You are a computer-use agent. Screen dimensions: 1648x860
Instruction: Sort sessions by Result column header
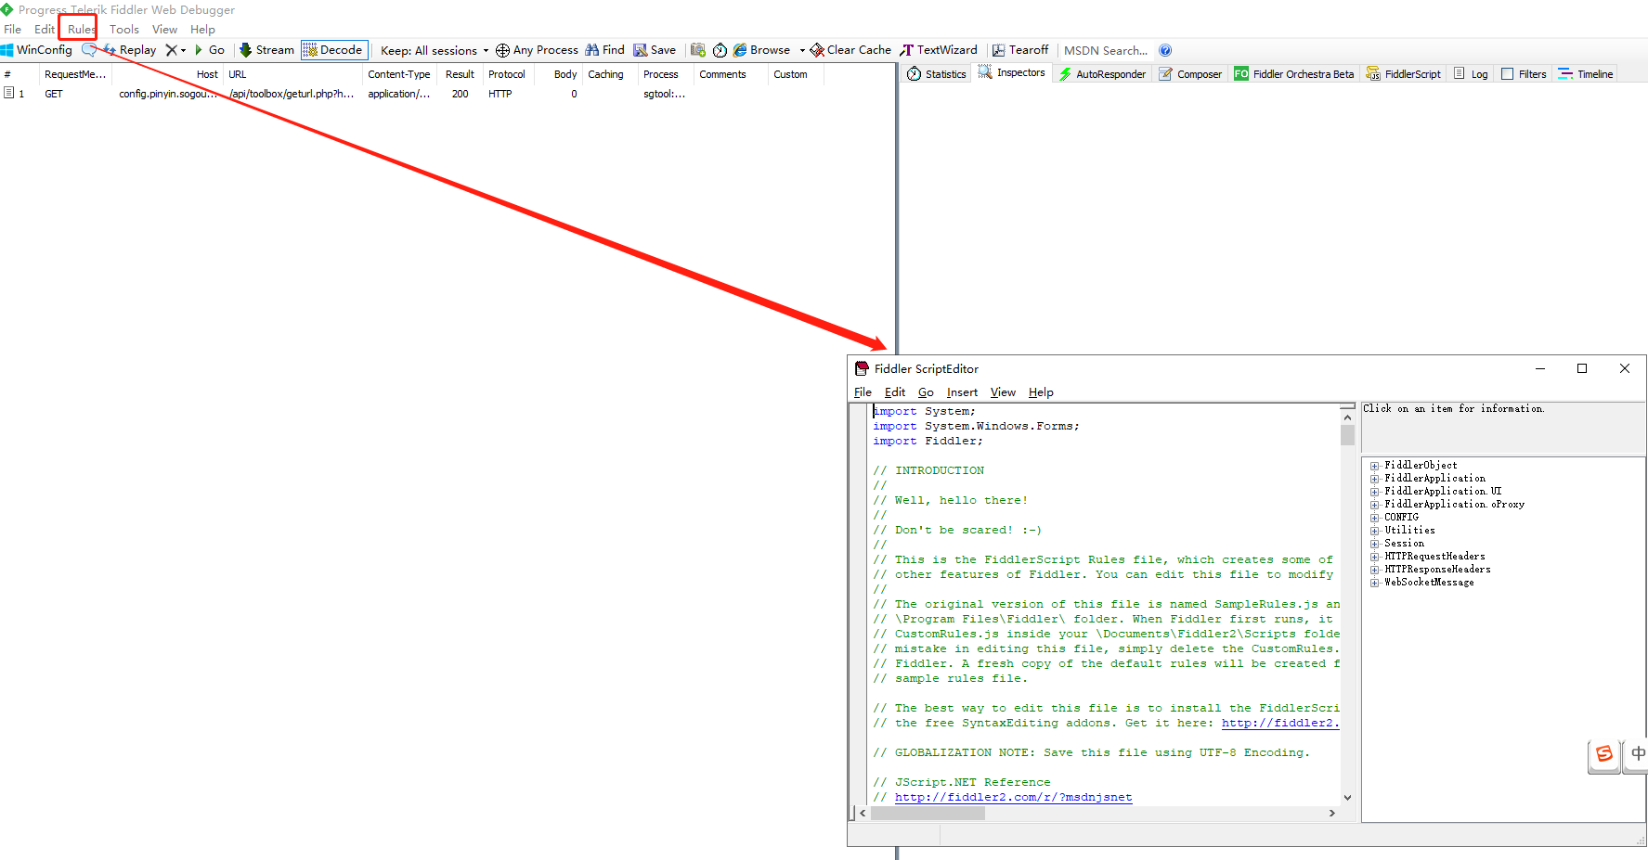point(460,74)
